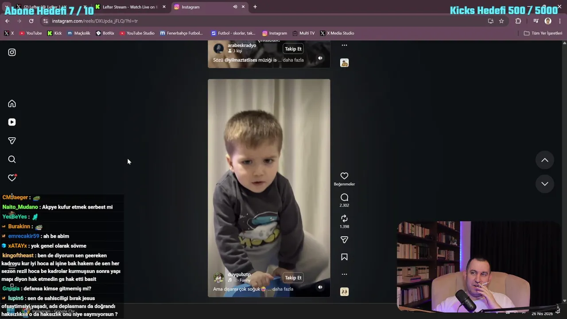
Task: Install app icon in address bar
Action: pyautogui.click(x=490, y=21)
